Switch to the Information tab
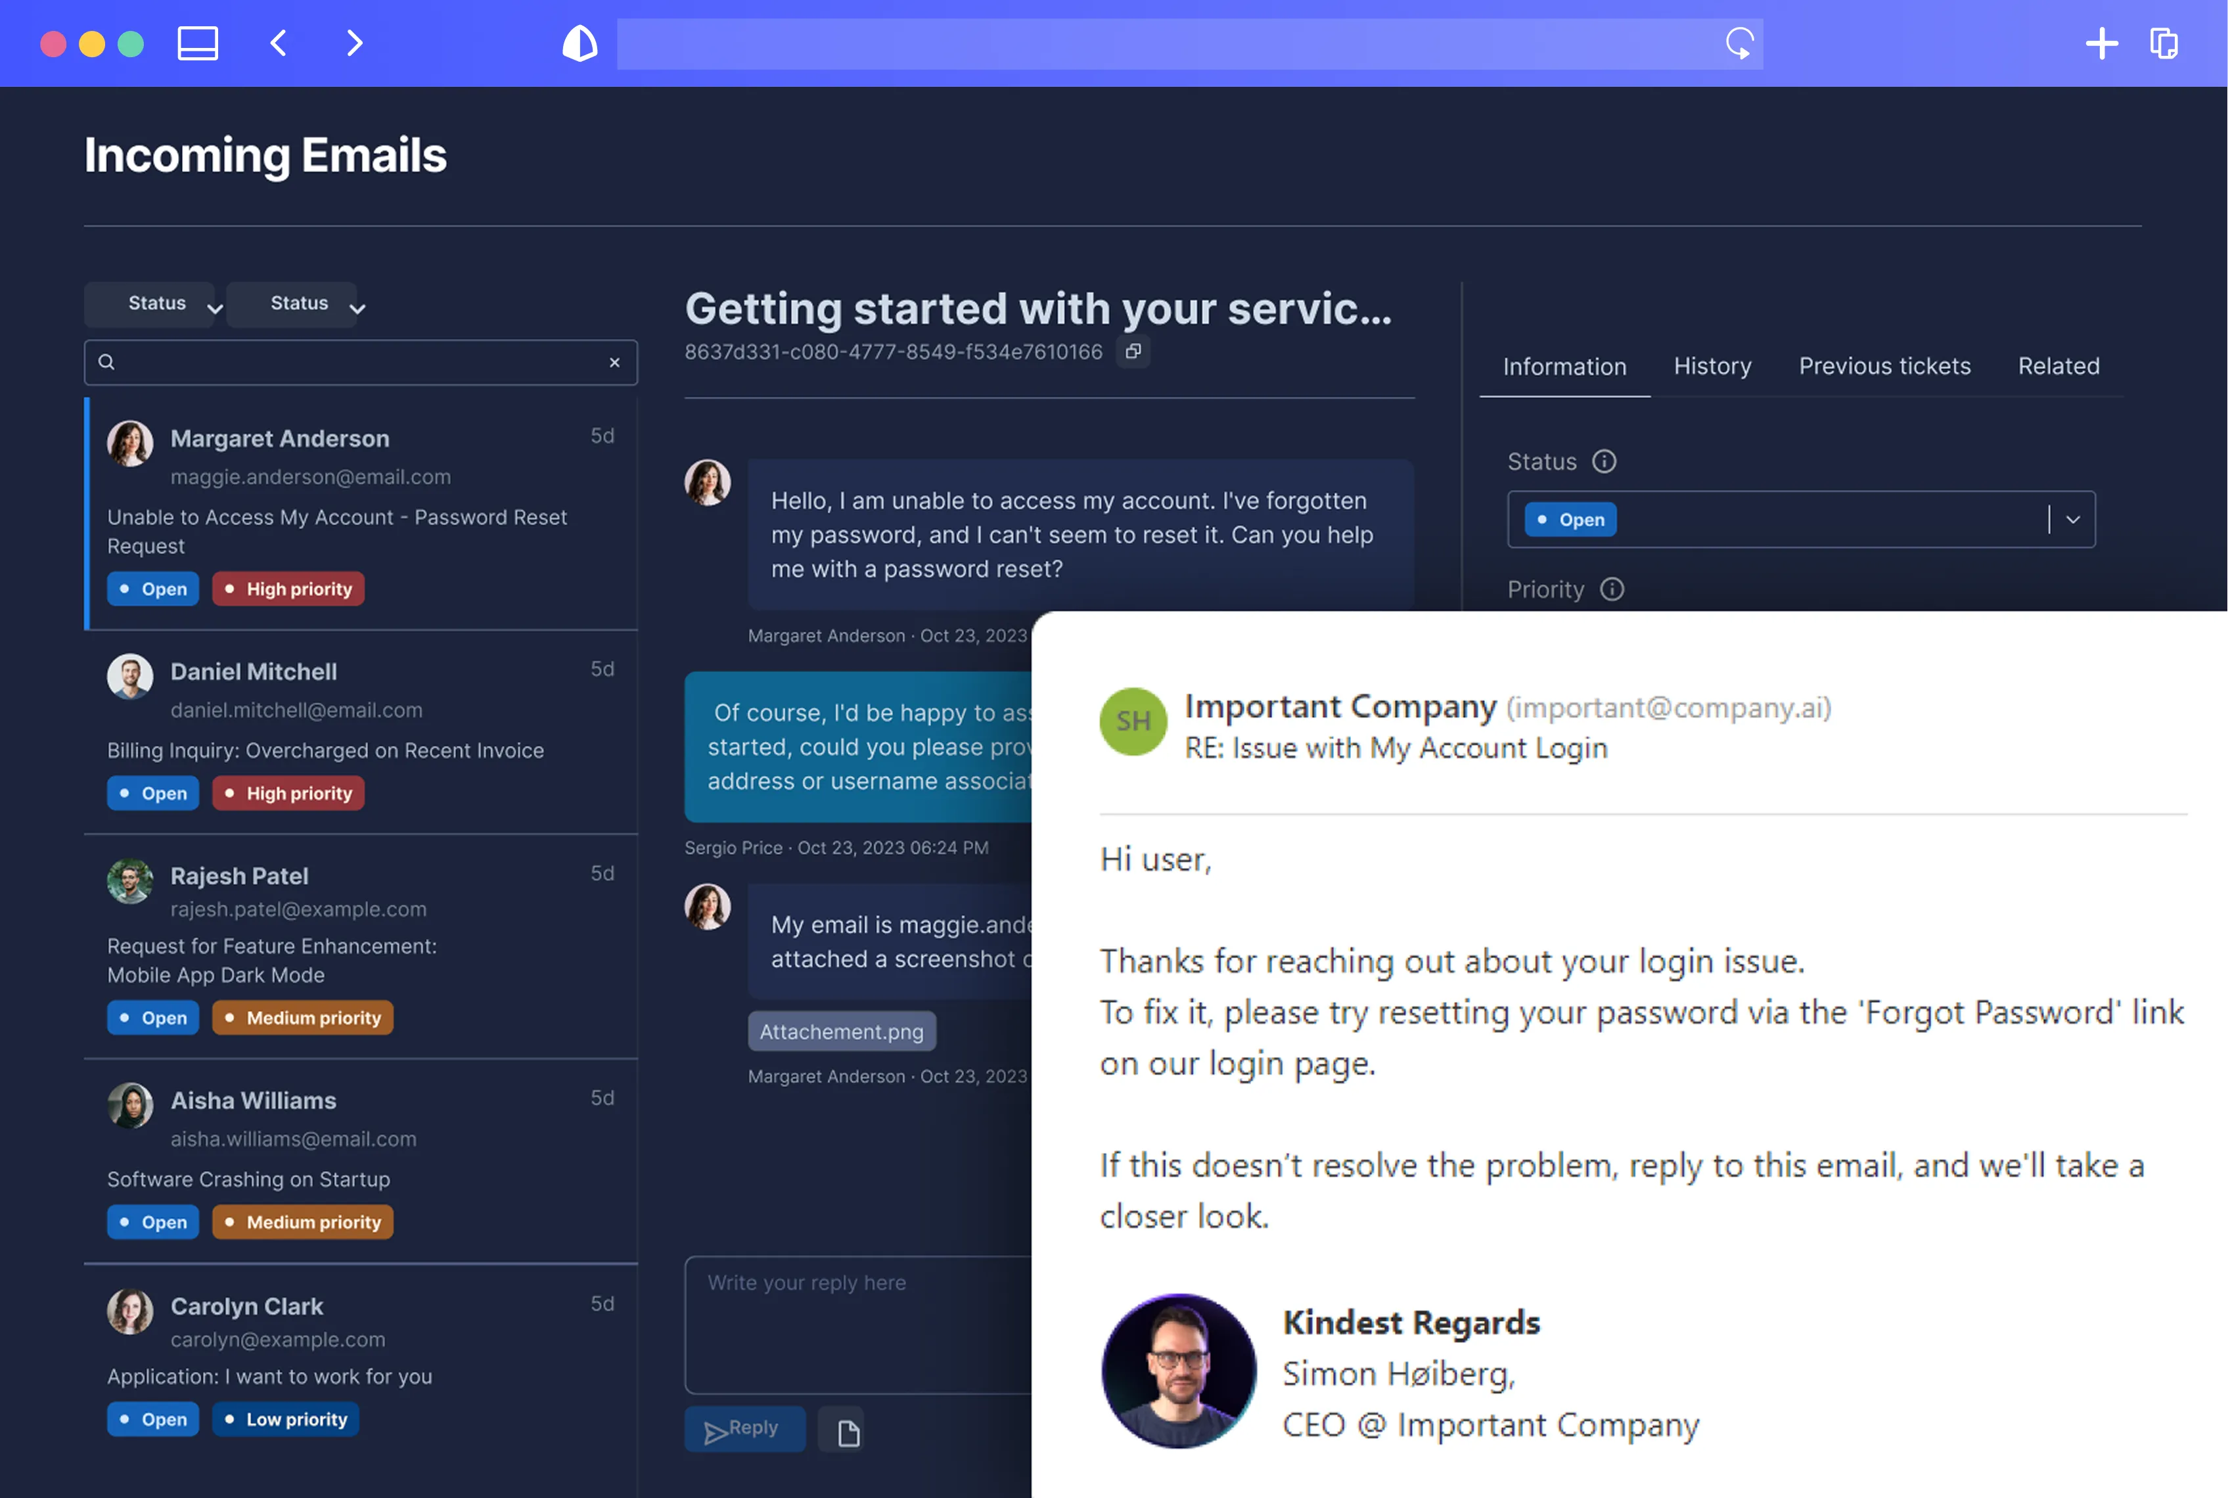Viewport: 2228px width, 1498px height. pos(1564,367)
